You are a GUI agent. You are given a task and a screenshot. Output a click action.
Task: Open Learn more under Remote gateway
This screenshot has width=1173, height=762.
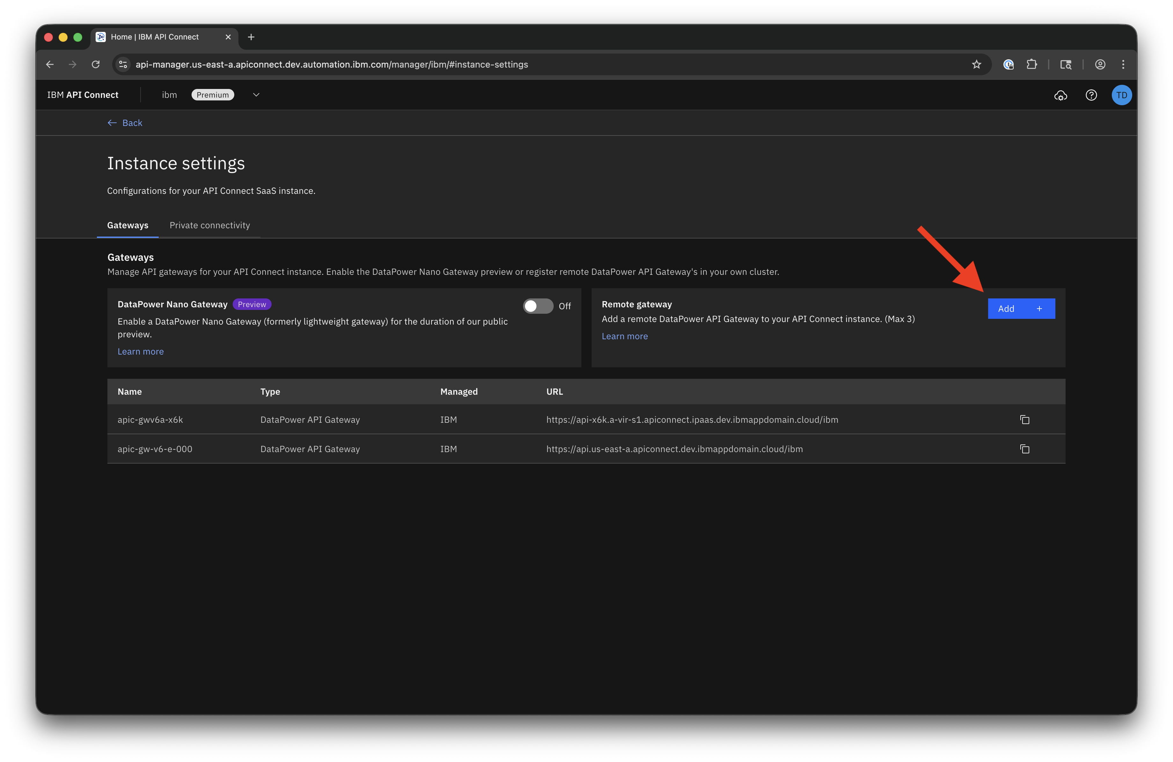tap(624, 336)
